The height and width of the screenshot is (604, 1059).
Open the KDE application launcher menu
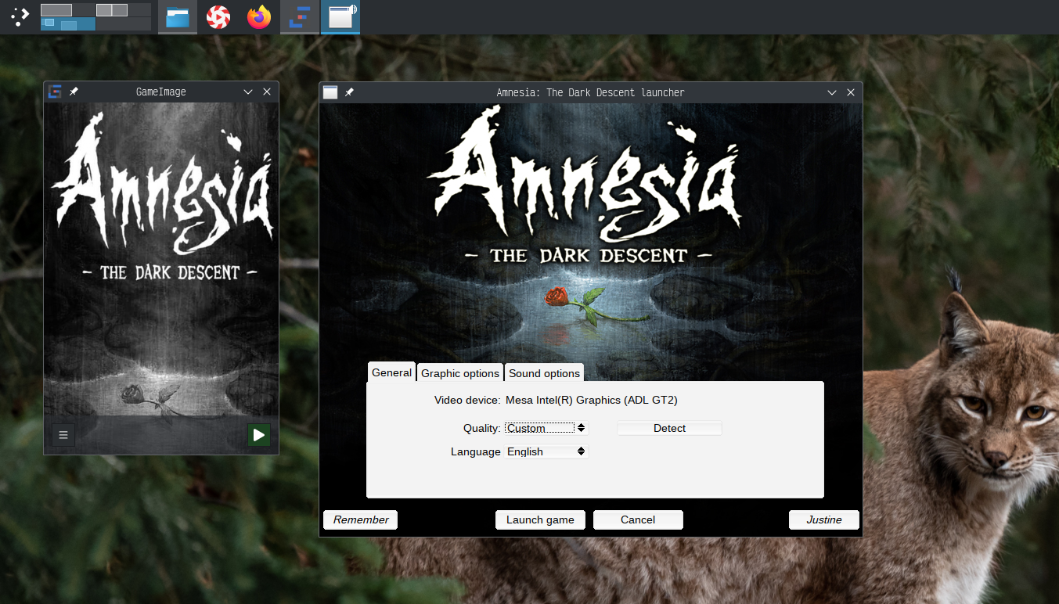(x=20, y=16)
